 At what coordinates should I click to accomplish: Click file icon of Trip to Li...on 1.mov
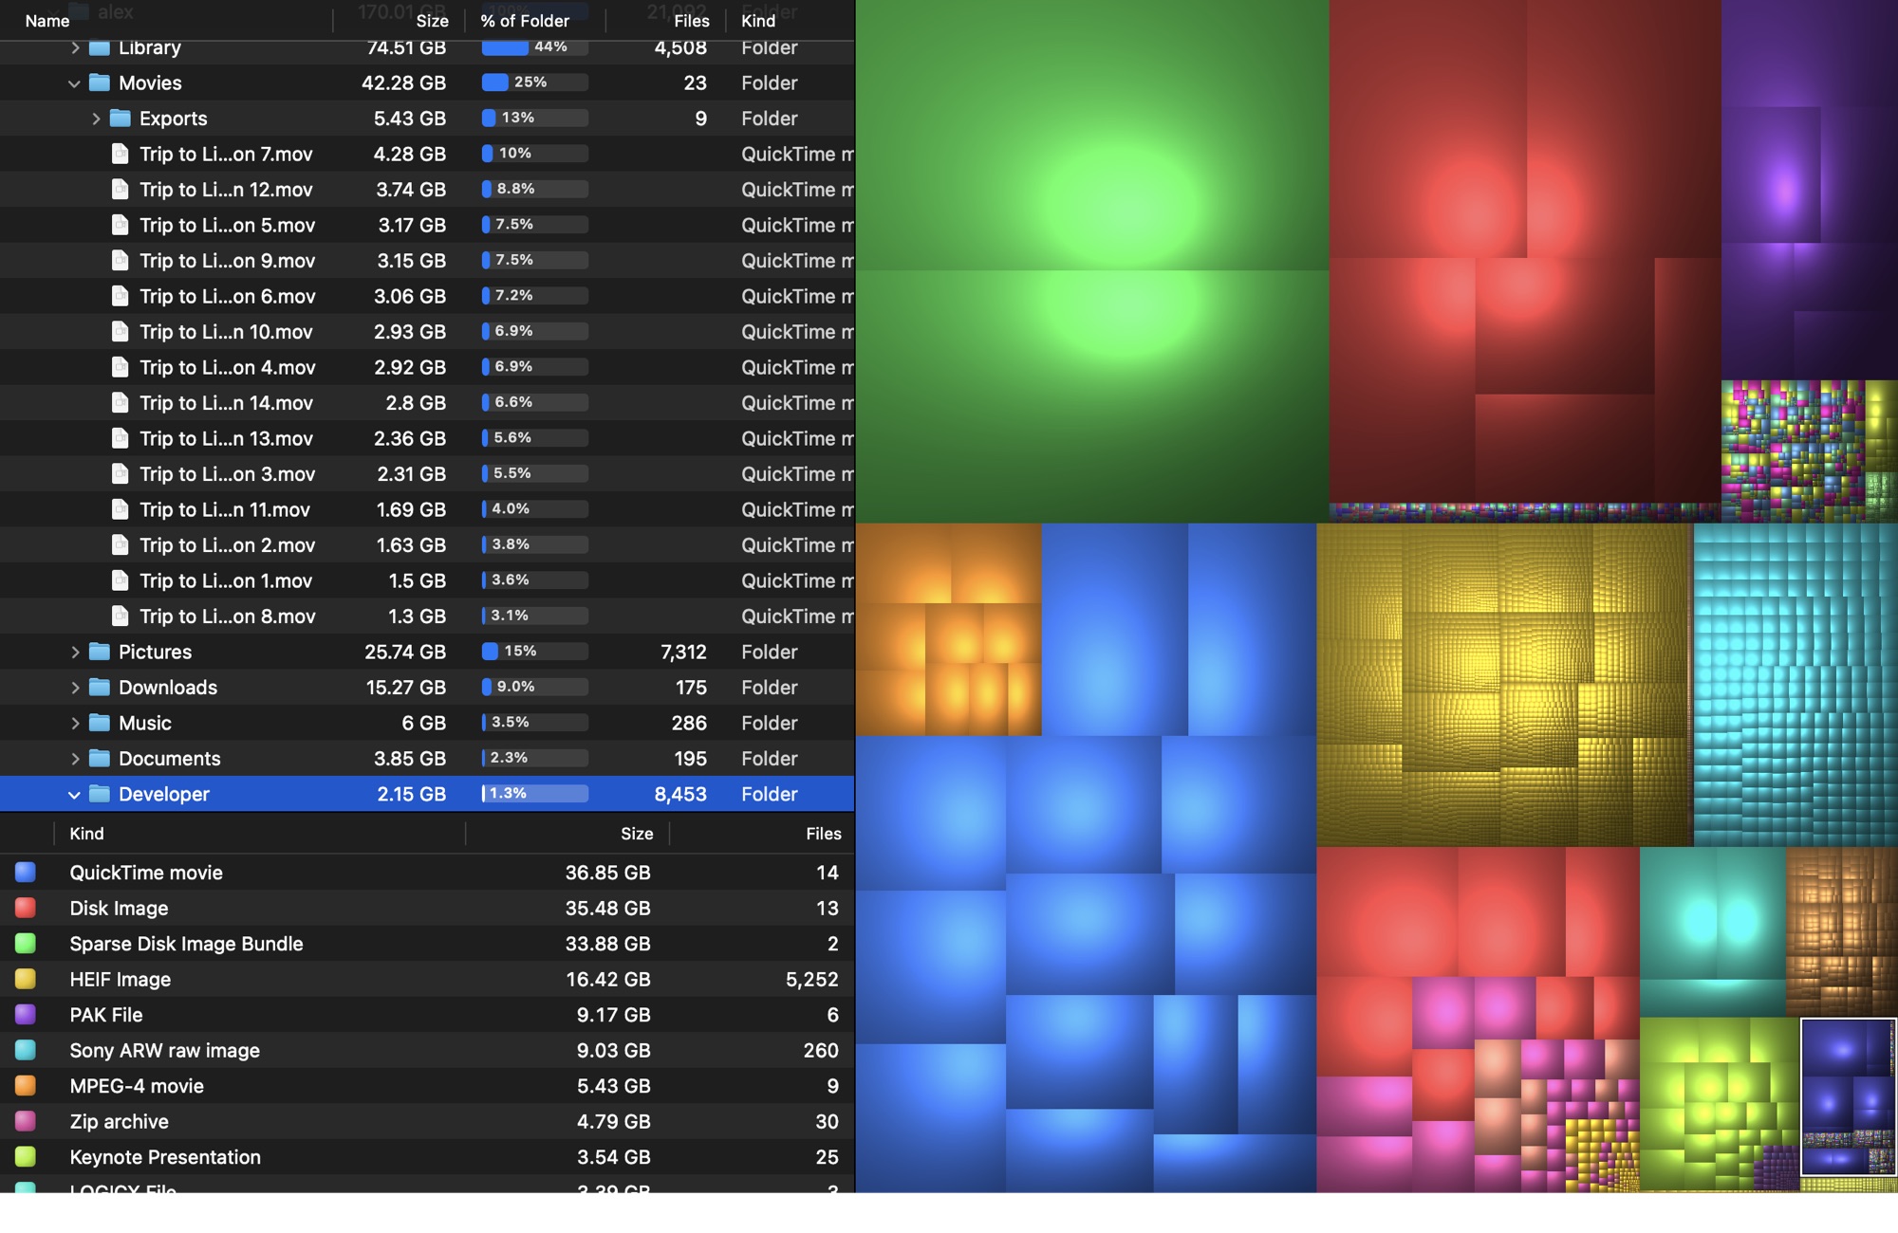coord(121,580)
